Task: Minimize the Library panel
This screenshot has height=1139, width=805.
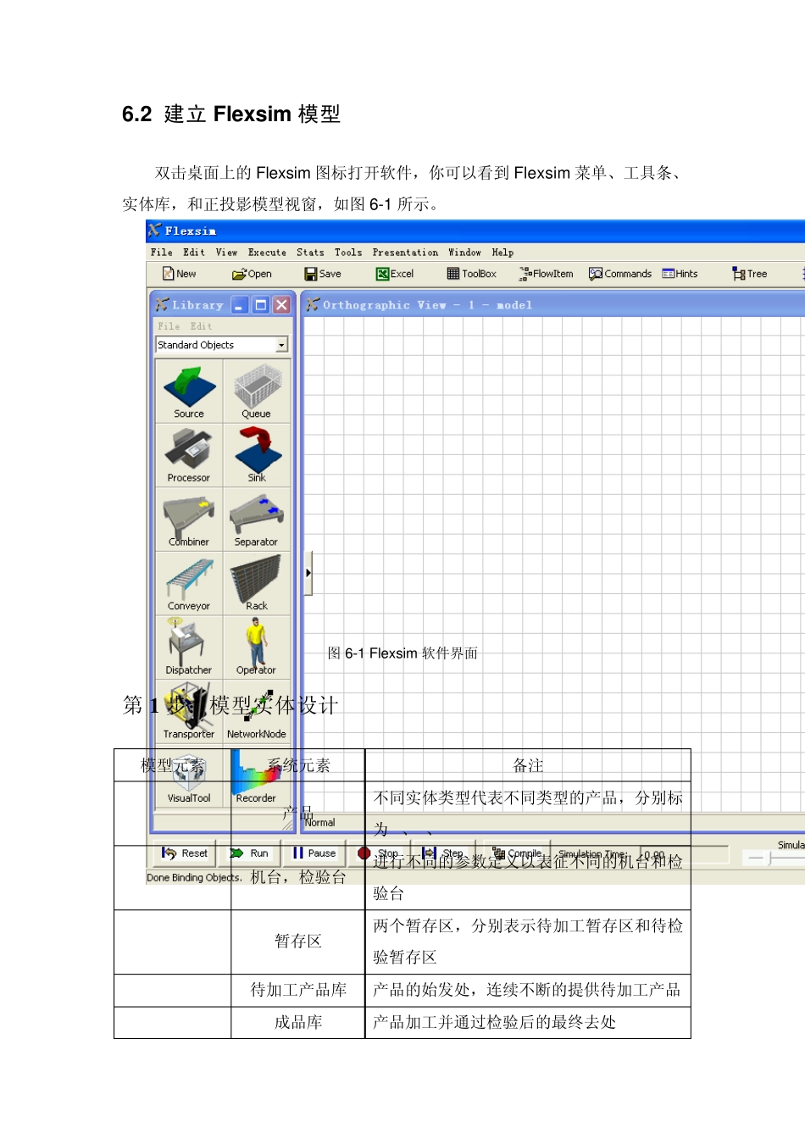Action: tap(240, 305)
